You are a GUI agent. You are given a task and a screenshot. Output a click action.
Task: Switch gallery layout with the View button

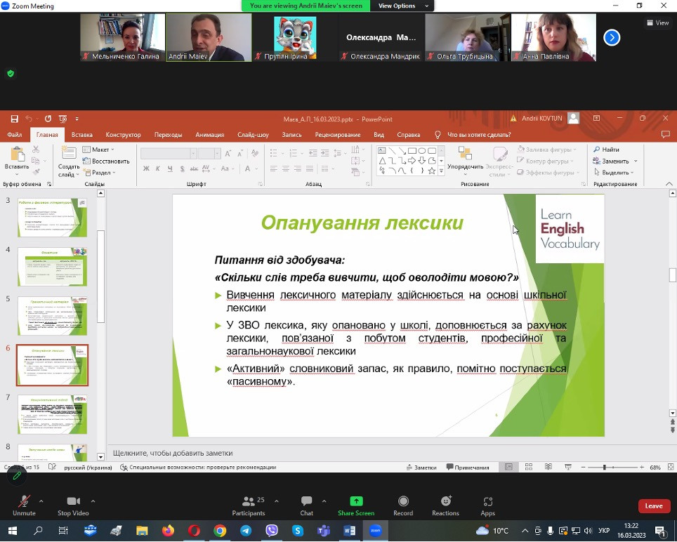[x=657, y=22]
